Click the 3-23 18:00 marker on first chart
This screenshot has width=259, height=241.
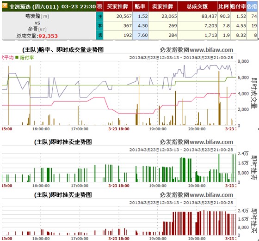119,129
